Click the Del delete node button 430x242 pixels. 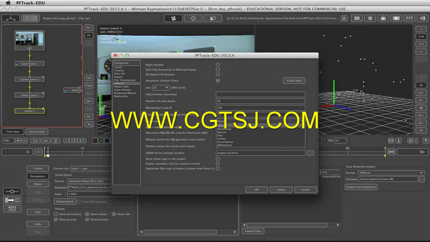coord(89,101)
